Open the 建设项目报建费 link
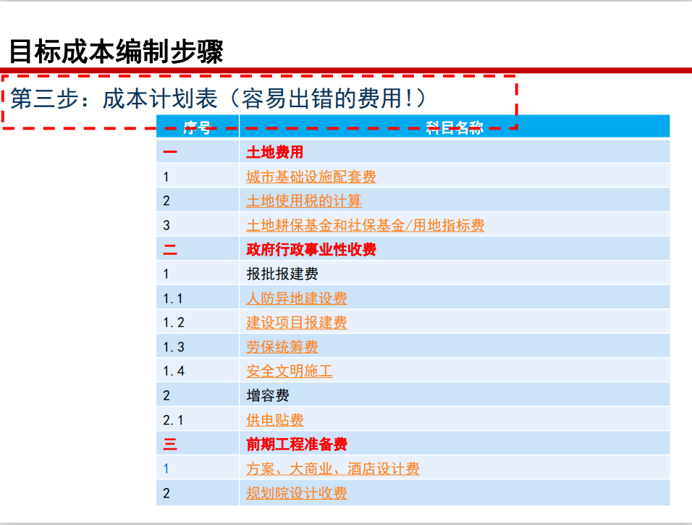The image size is (692, 525). tap(296, 322)
